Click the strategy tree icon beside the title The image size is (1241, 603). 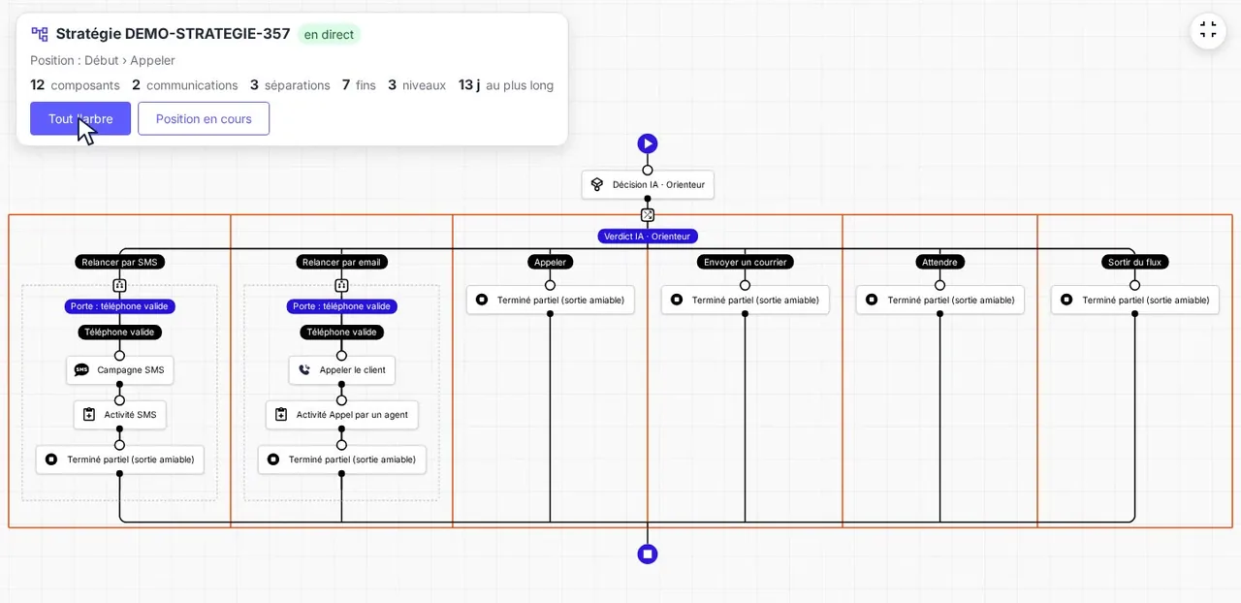tap(40, 34)
